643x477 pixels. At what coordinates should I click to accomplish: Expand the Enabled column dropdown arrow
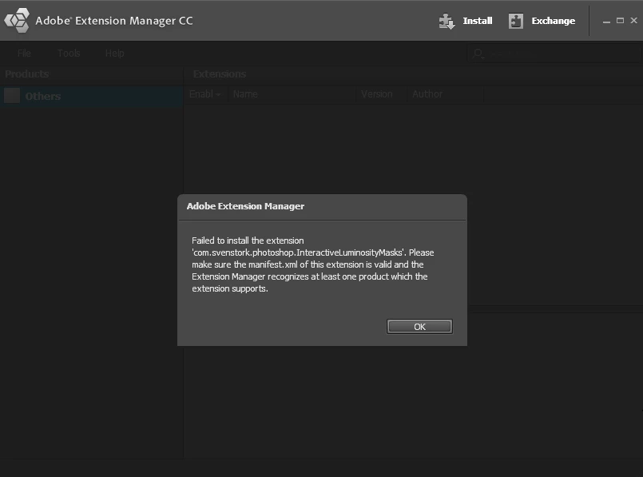[x=218, y=95]
